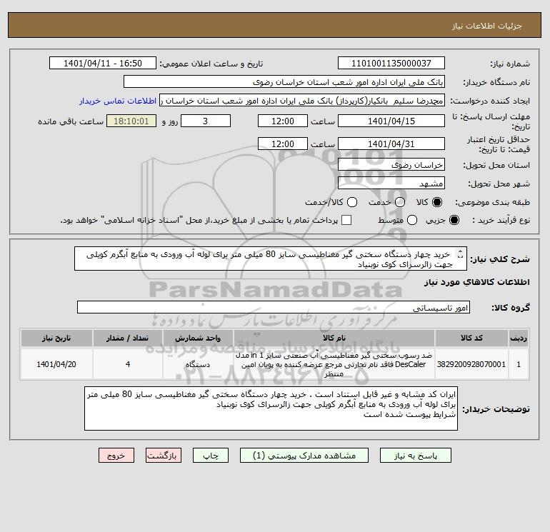Click the price validity date 1401/04/31

pyautogui.click(x=391, y=144)
